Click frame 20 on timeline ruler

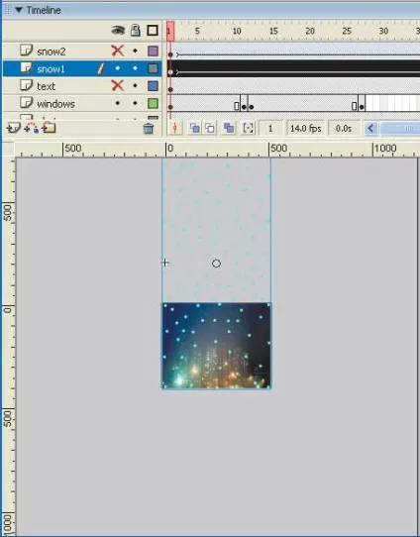pyautogui.click(x=310, y=31)
